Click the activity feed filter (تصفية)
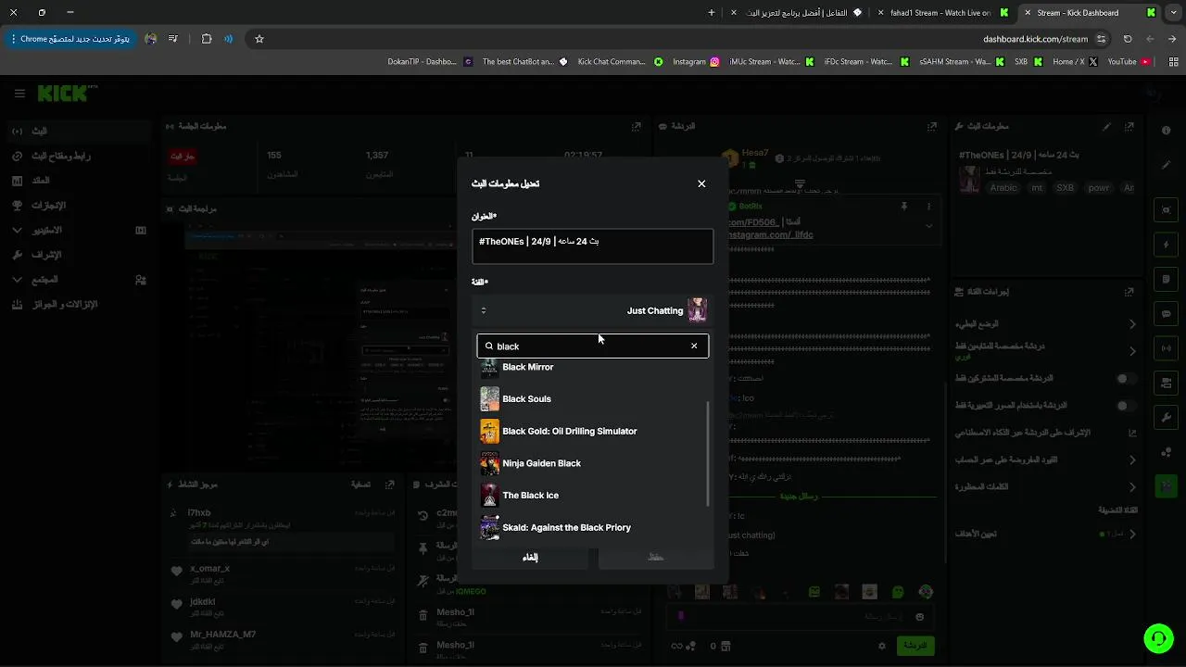Viewport: 1186px width, 667px height. tap(361, 485)
